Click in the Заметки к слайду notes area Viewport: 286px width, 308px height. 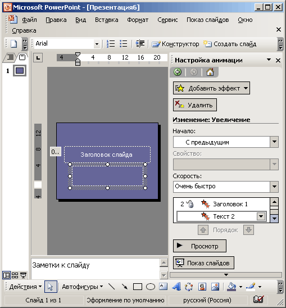click(x=96, y=268)
